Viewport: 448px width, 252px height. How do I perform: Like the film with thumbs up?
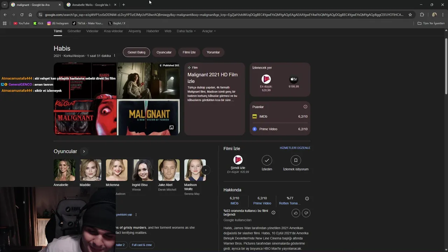click(x=296, y=213)
